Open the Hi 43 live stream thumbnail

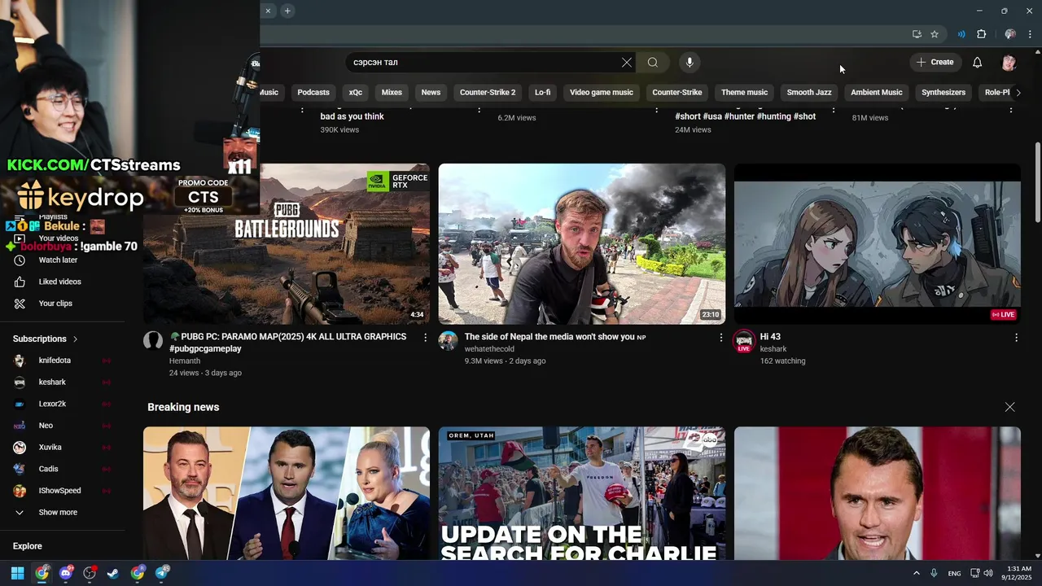click(878, 244)
